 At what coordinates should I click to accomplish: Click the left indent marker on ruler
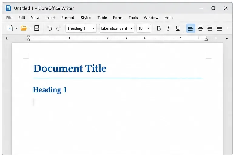[29, 38]
